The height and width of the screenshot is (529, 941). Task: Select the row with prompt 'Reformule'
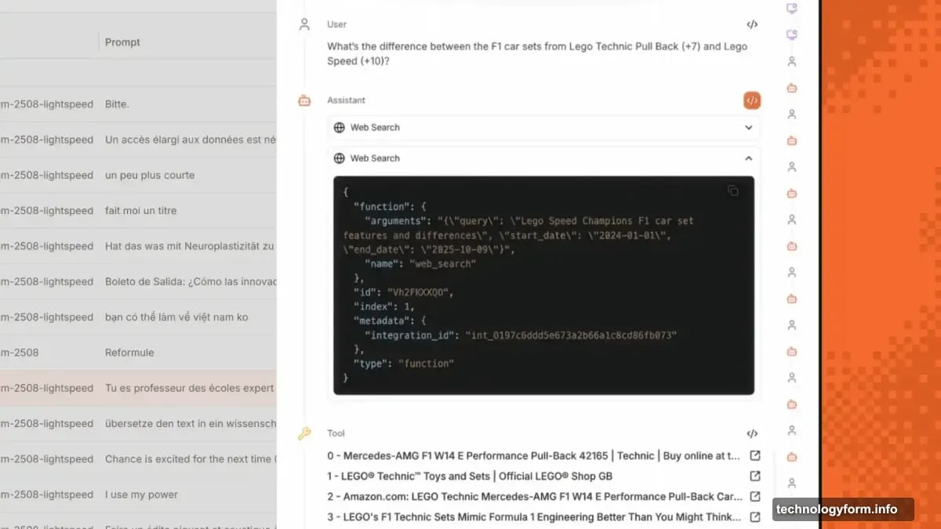[138, 353]
